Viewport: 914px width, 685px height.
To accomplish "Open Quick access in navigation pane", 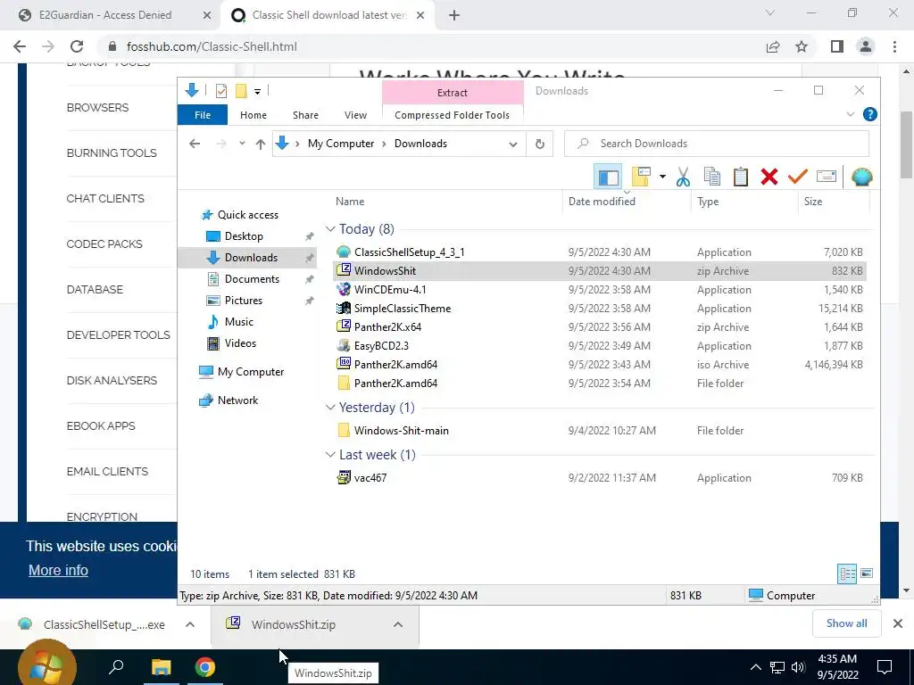I will (x=248, y=215).
